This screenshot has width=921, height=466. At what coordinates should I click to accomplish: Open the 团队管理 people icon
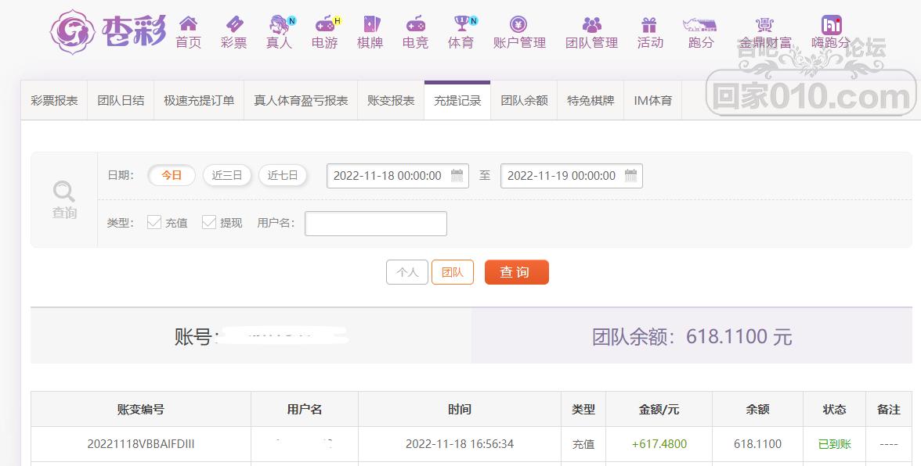(x=591, y=24)
